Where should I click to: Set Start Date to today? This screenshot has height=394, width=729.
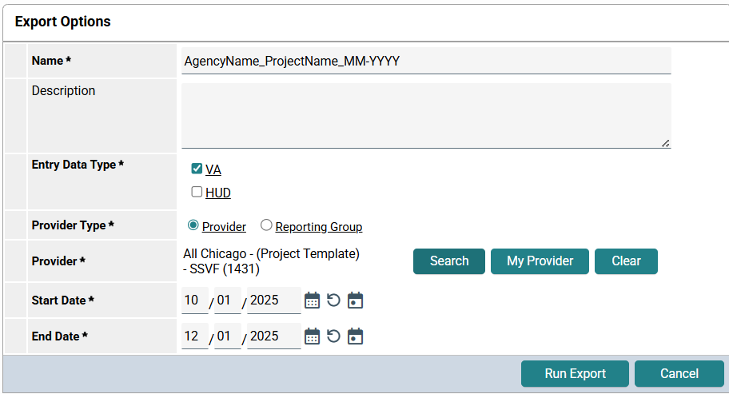tap(356, 300)
